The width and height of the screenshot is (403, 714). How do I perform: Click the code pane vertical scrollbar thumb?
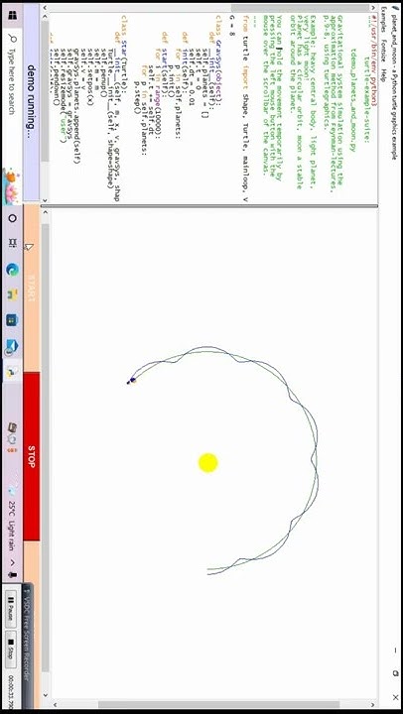[300, 8]
